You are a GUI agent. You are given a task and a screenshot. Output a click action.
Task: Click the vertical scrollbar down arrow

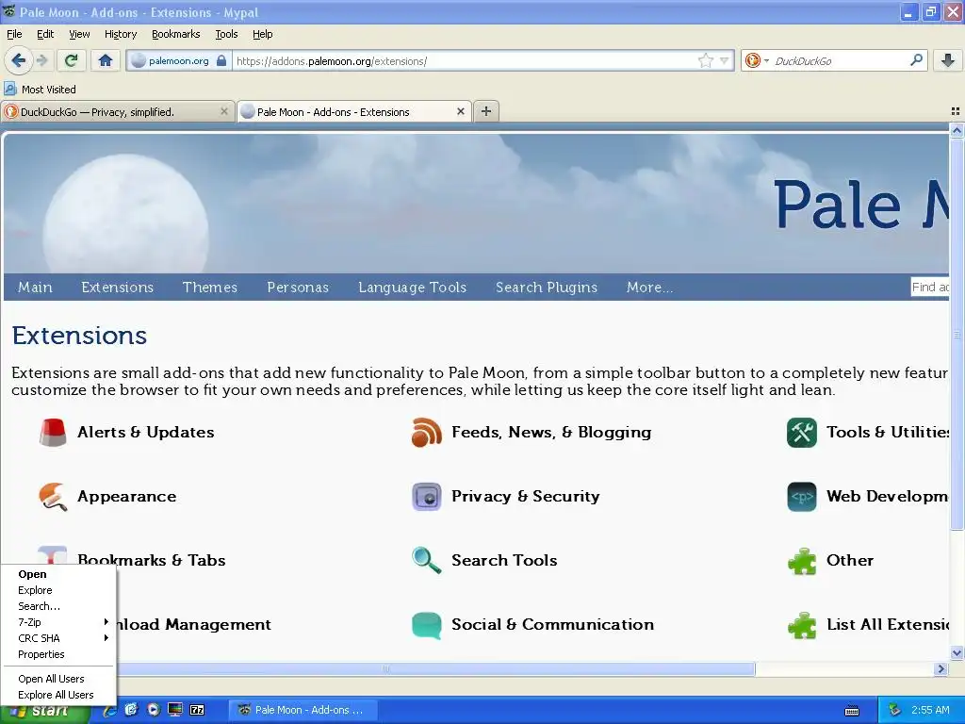(957, 652)
